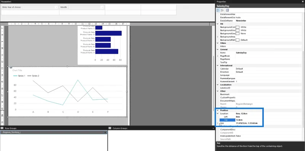This screenshot has width=305, height=151.
Task: Click the Product Name E bar in bar chart
Action: pyautogui.click(x=99, y=27)
